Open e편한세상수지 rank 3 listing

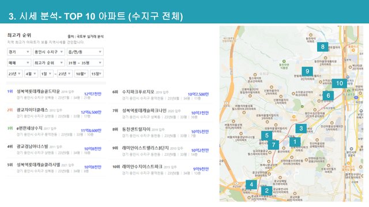pos(29,128)
